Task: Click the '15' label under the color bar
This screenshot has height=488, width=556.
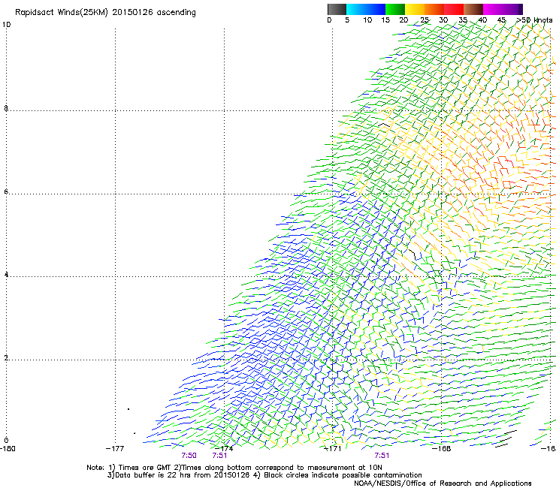Action: (x=385, y=20)
